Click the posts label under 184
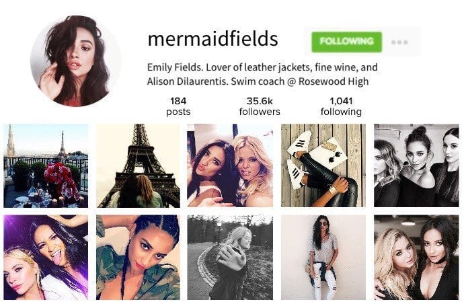The width and height of the screenshot is (464, 304). click(178, 112)
